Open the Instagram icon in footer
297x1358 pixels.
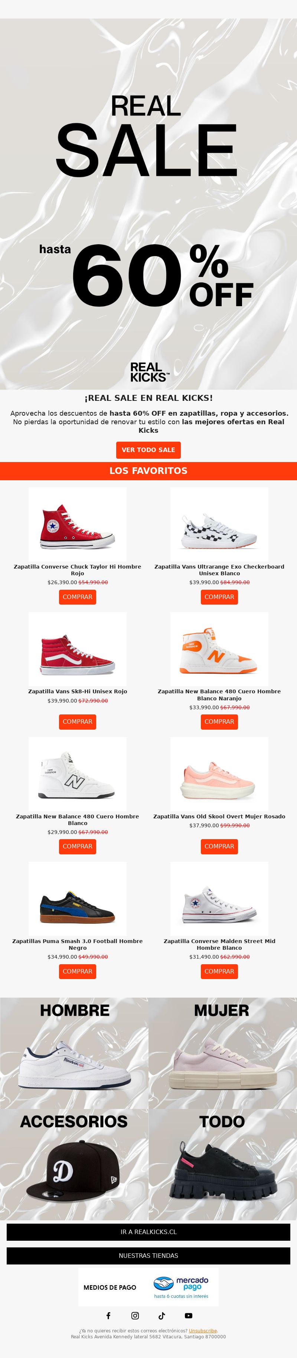click(135, 1315)
